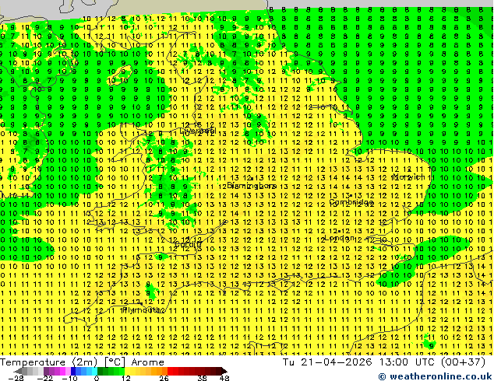Click the '(00+37)' forecast run text

click(463, 362)
